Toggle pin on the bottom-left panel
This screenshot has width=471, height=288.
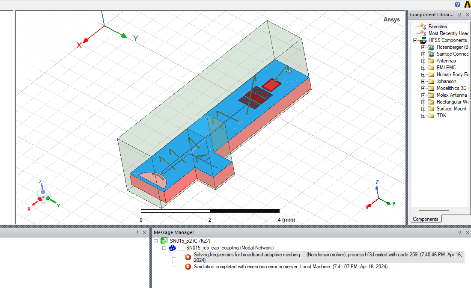(x=137, y=232)
